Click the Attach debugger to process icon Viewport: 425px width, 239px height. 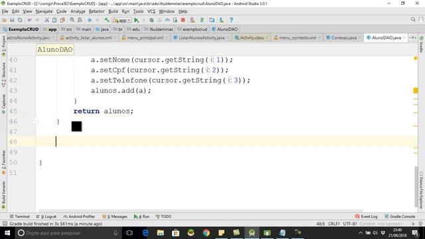(175, 20)
